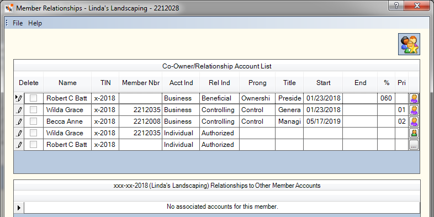Screen dimensions: 434x217
Task: Check Delete box for Robert C Batt Beneficial row
Action: pyautogui.click(x=33, y=98)
